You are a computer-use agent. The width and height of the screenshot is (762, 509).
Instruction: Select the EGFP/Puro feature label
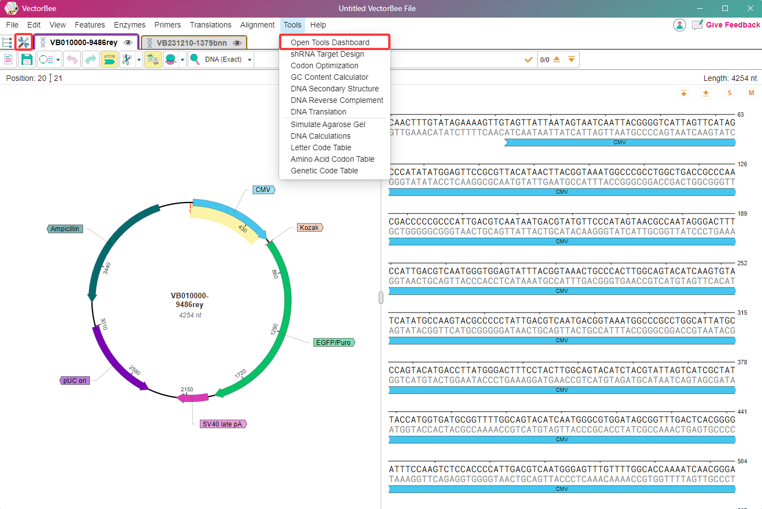(334, 342)
